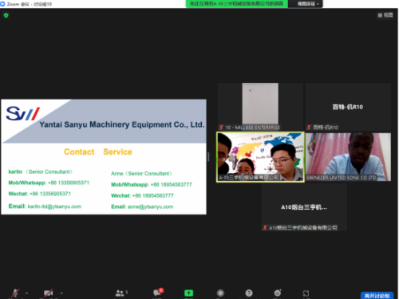Click the fullscreen toggle icon in the toolbar
399x299 pixels.
pyautogui.click(x=306, y=293)
